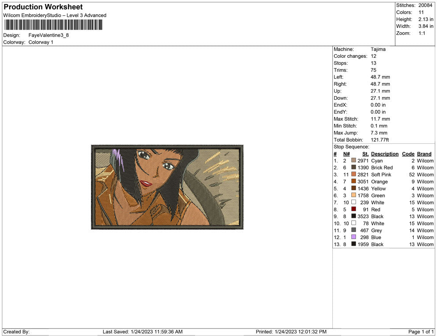Click the Soft Pink swatch in row 3
Image resolution: width=437 pixels, height=336 pixels.
[353, 175]
